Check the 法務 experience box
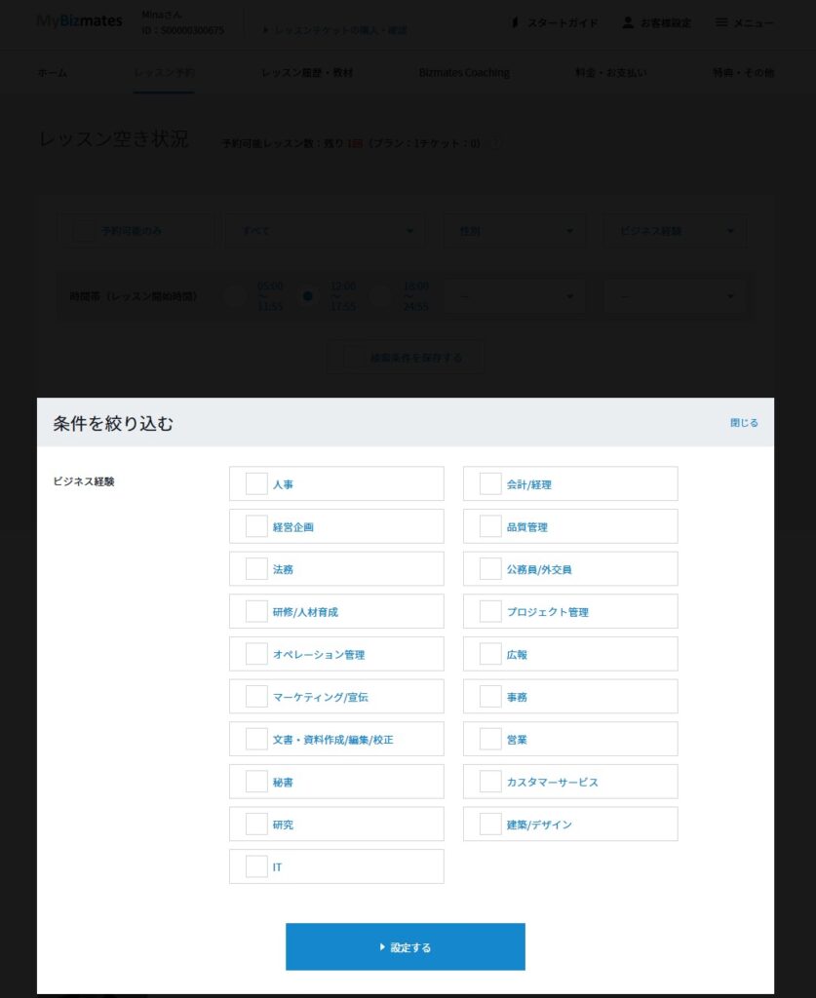Viewport: 816px width, 998px height. [256, 569]
